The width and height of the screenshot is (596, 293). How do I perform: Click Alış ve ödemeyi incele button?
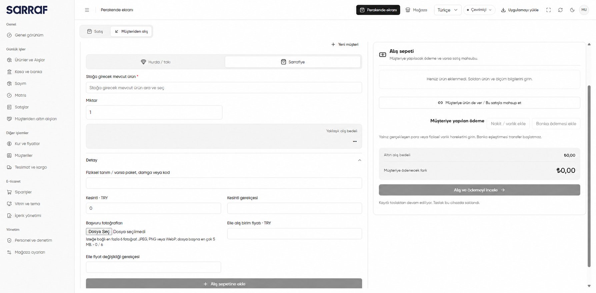pos(479,190)
